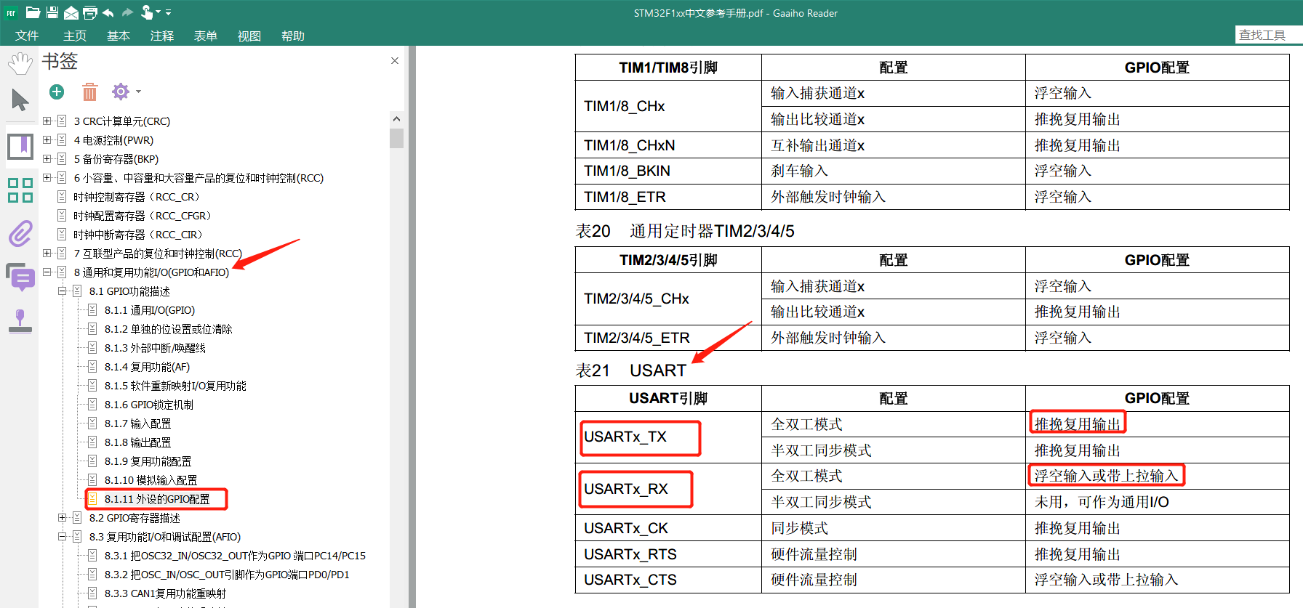Click the Email envelope icon in quick toolbar

pyautogui.click(x=71, y=12)
